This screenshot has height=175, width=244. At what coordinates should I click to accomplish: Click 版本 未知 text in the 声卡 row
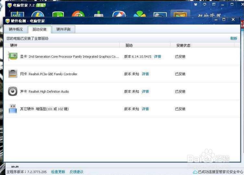131,91
